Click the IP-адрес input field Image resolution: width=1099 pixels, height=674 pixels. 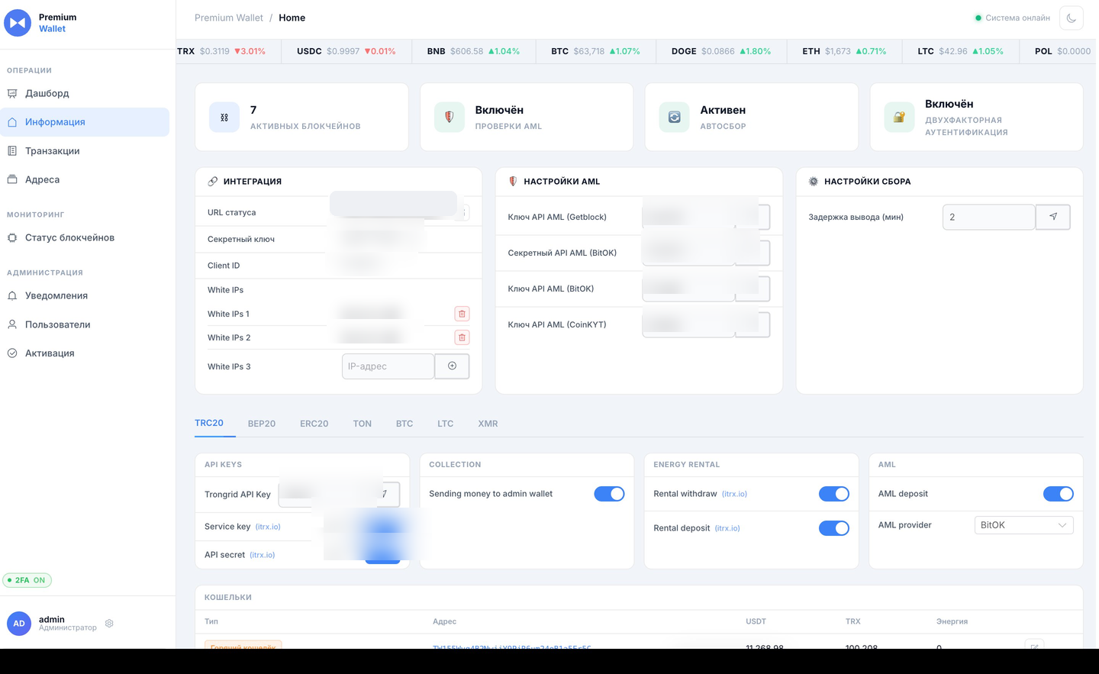[x=388, y=366]
